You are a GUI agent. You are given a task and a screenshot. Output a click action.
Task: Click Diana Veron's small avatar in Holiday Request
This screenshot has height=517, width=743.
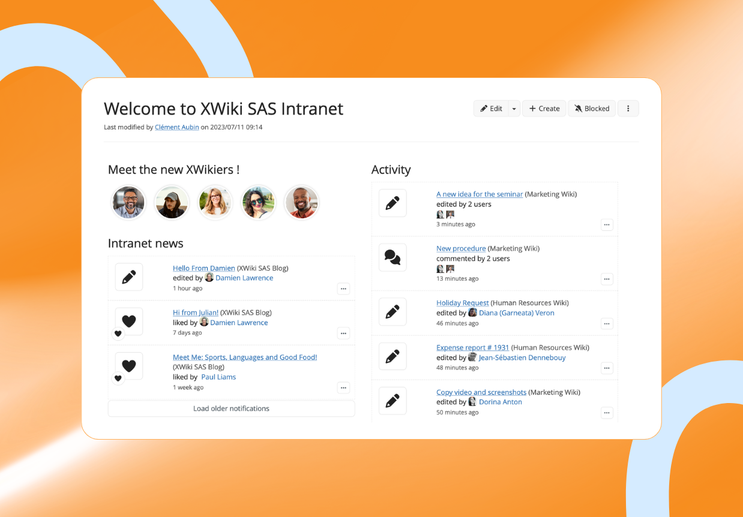pos(472,312)
